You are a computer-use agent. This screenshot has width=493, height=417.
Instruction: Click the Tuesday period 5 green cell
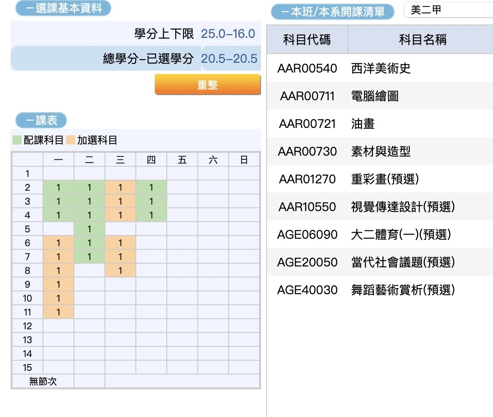point(89,229)
